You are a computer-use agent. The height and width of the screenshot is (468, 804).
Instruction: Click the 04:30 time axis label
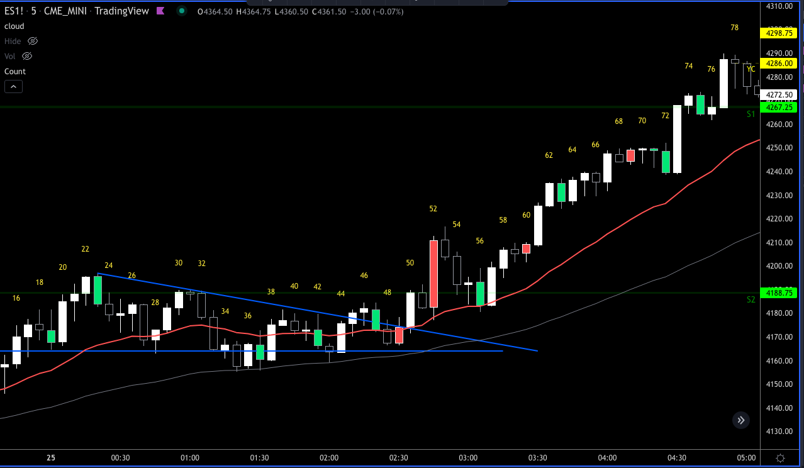676,458
